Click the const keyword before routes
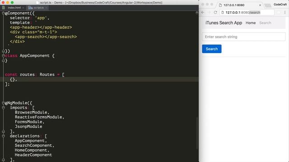Viewport: 289px width, 162px height. tap(11, 75)
